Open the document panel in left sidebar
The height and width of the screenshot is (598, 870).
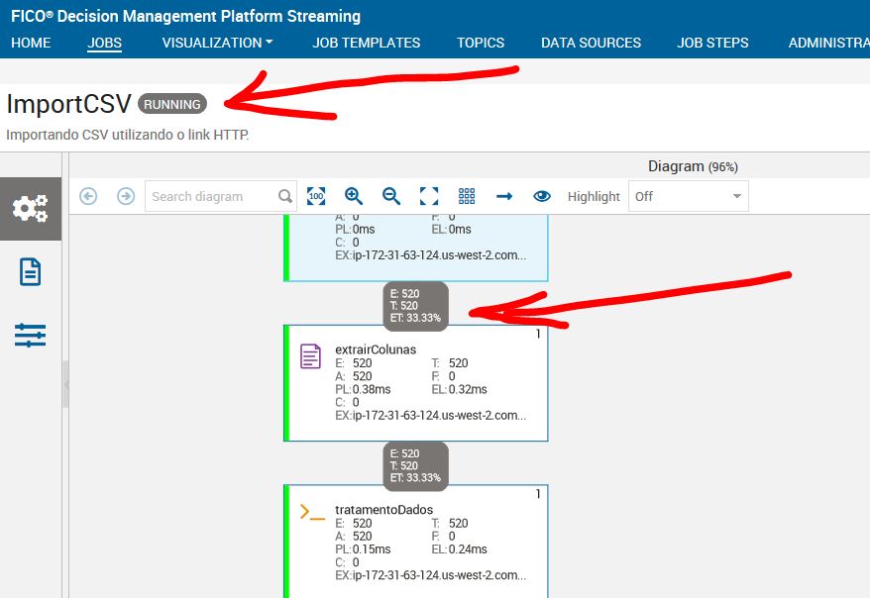click(x=30, y=270)
